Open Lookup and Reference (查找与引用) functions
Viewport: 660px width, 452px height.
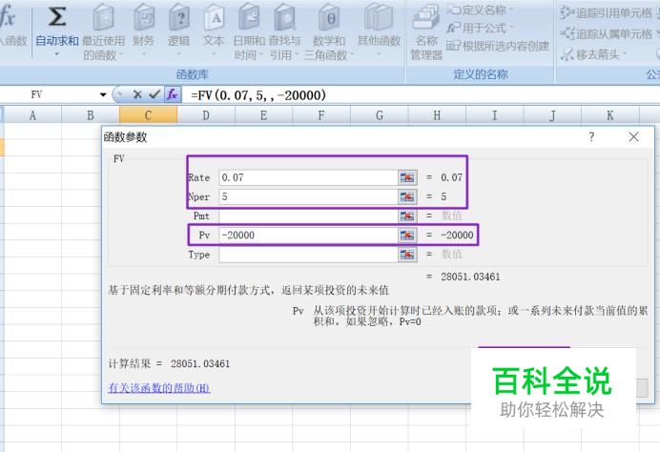pos(284,31)
